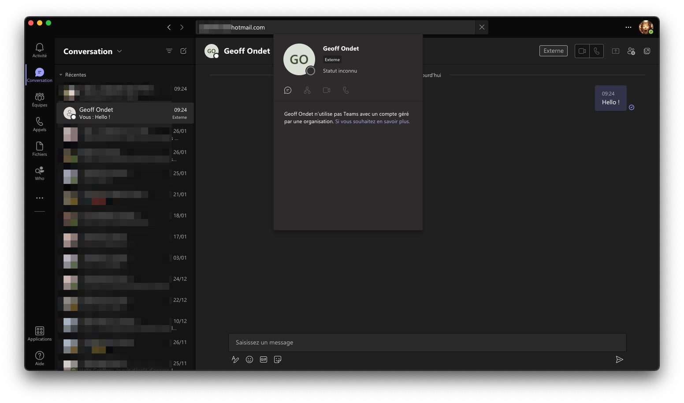684x403 pixels.
Task: Open the GIF picker
Action: tap(264, 359)
